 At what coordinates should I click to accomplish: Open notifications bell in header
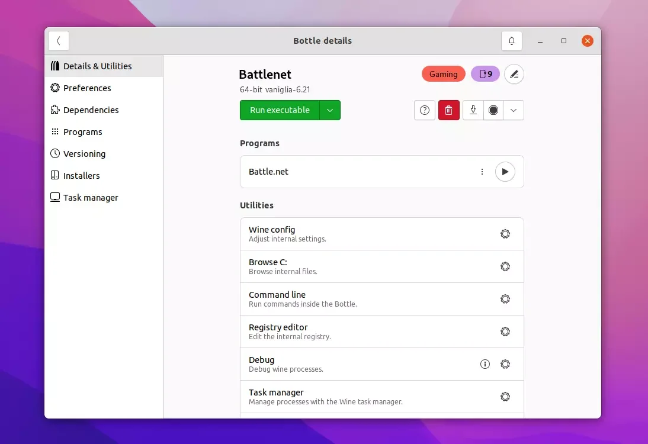pyautogui.click(x=512, y=41)
